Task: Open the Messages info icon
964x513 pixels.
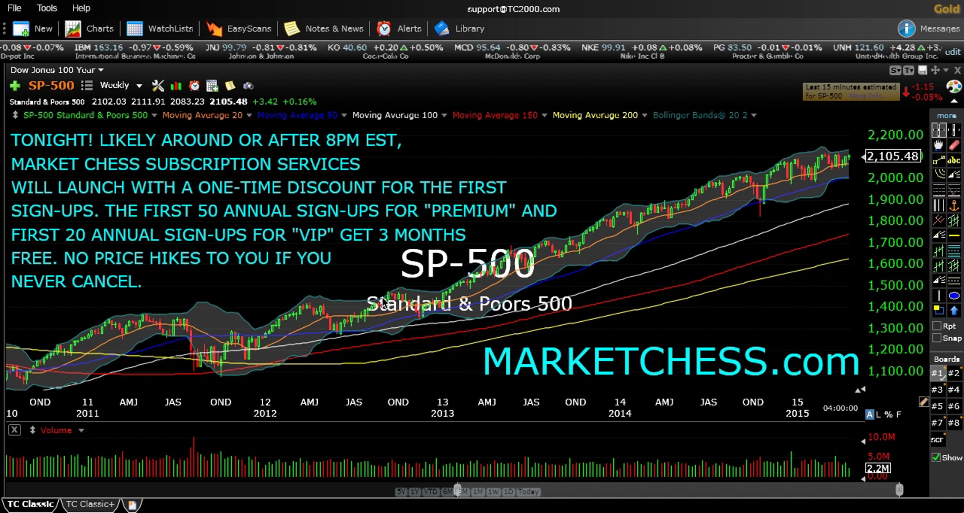Action: (x=907, y=29)
